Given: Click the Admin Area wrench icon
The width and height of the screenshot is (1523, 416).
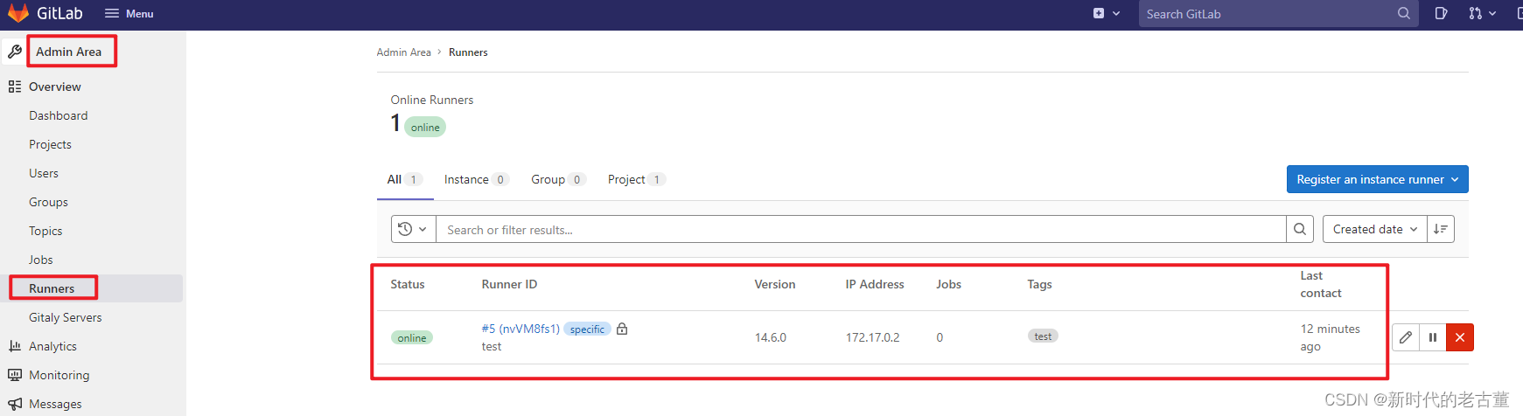Looking at the screenshot, I should coord(14,52).
